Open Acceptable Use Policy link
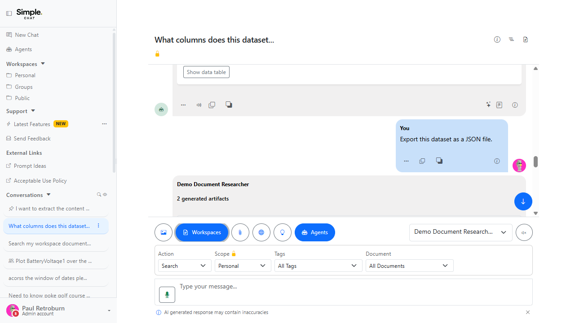The width and height of the screenshot is (575, 323). click(x=36, y=181)
